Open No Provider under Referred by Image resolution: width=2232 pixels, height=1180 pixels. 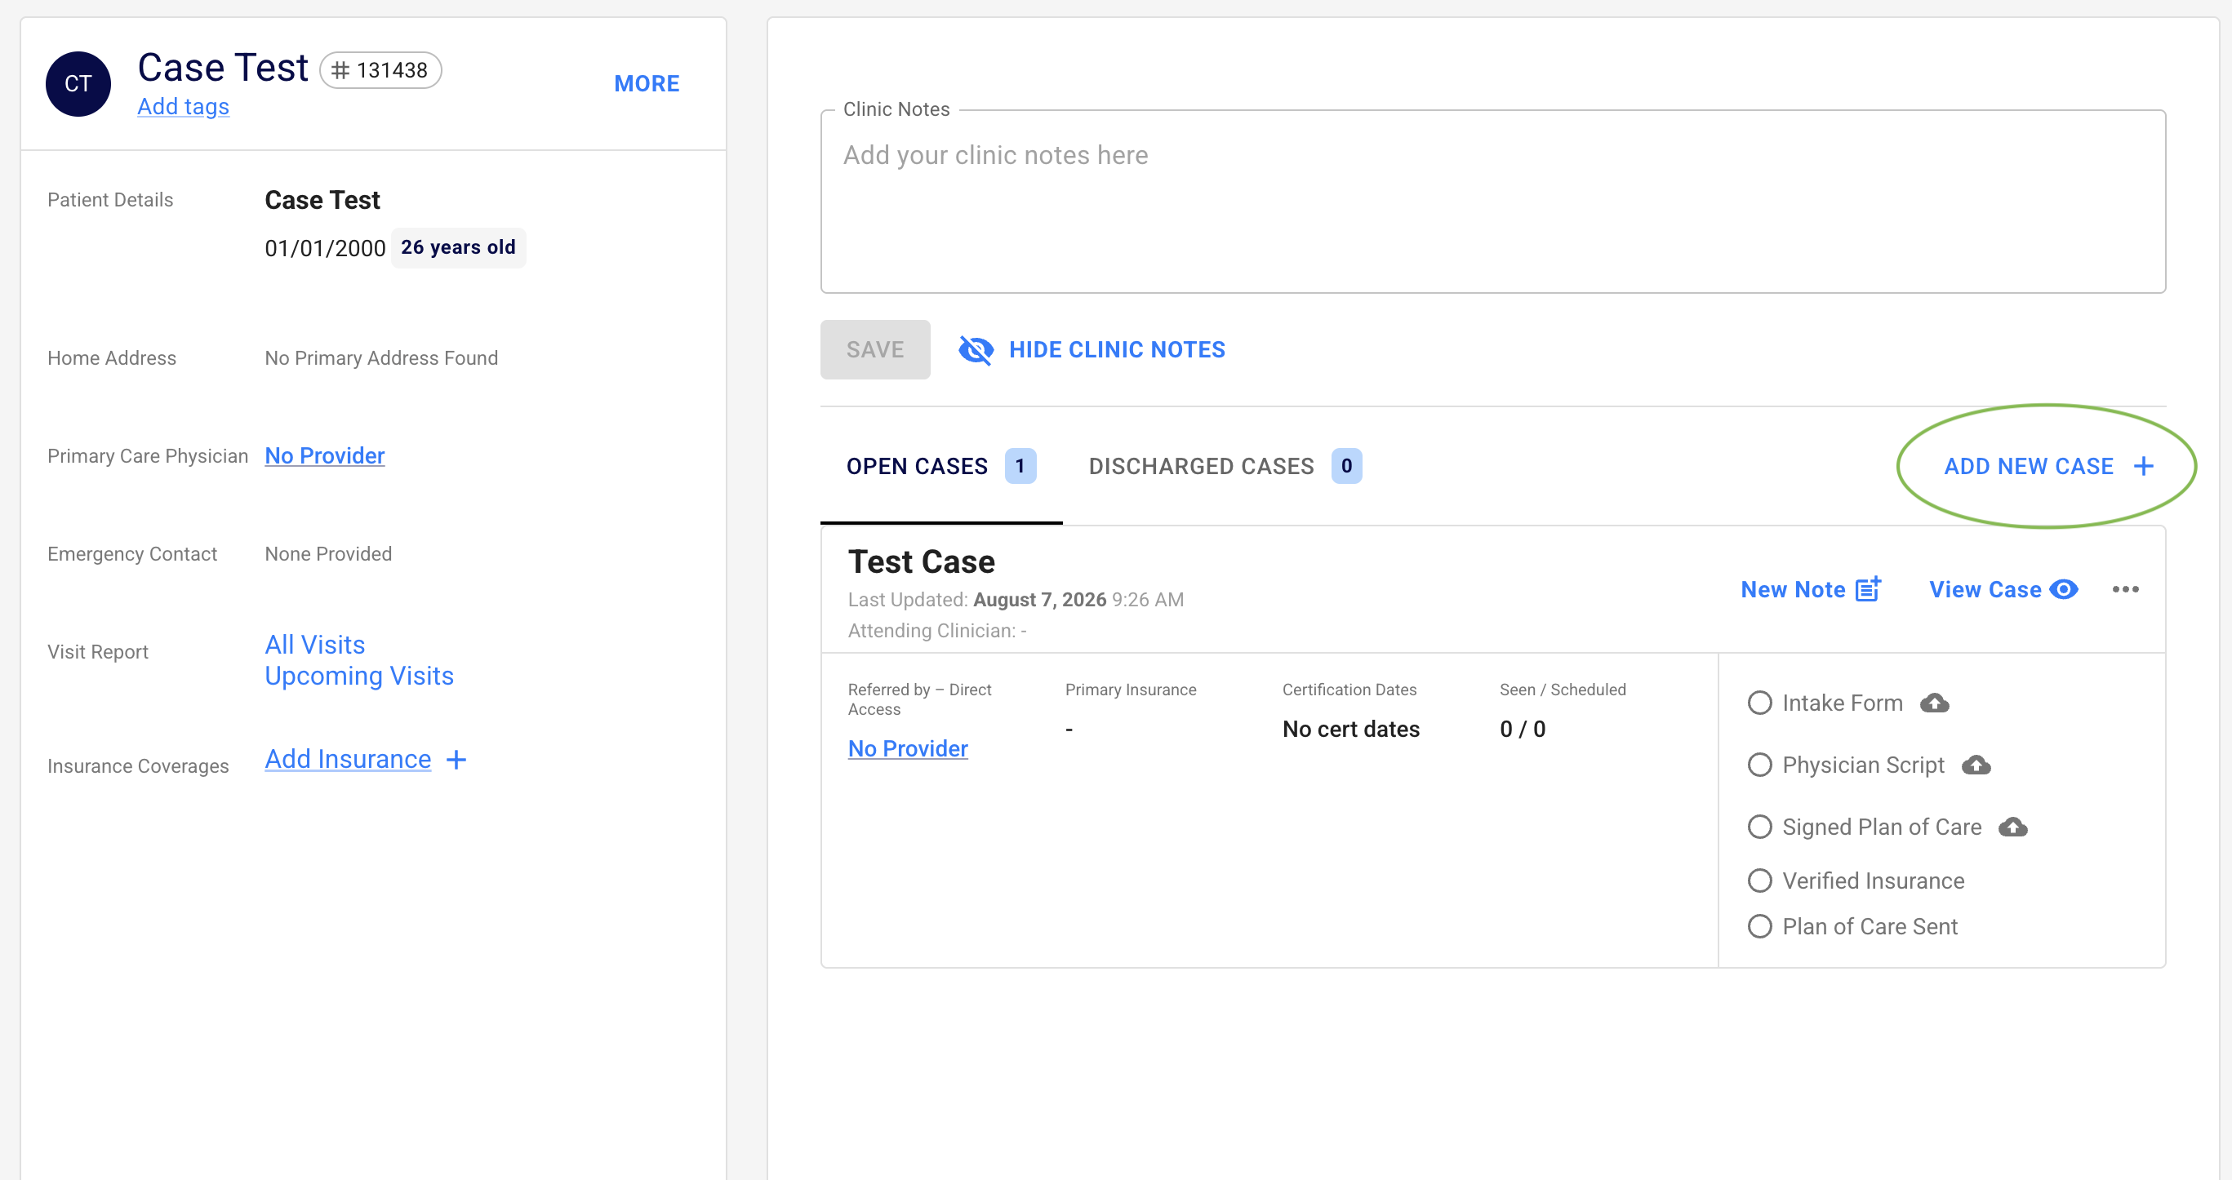[x=907, y=748]
